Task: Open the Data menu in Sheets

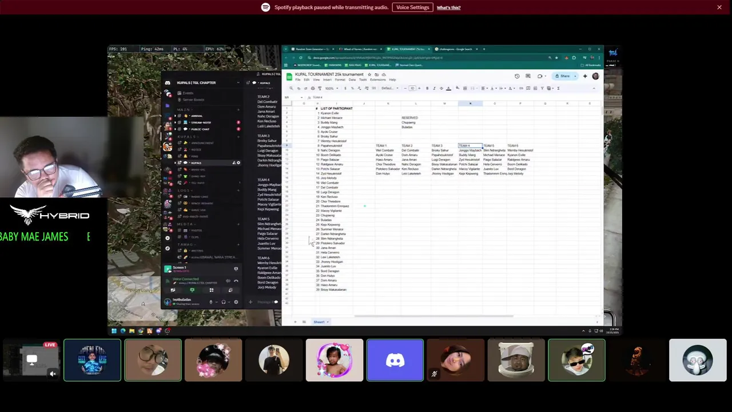Action: (x=352, y=80)
